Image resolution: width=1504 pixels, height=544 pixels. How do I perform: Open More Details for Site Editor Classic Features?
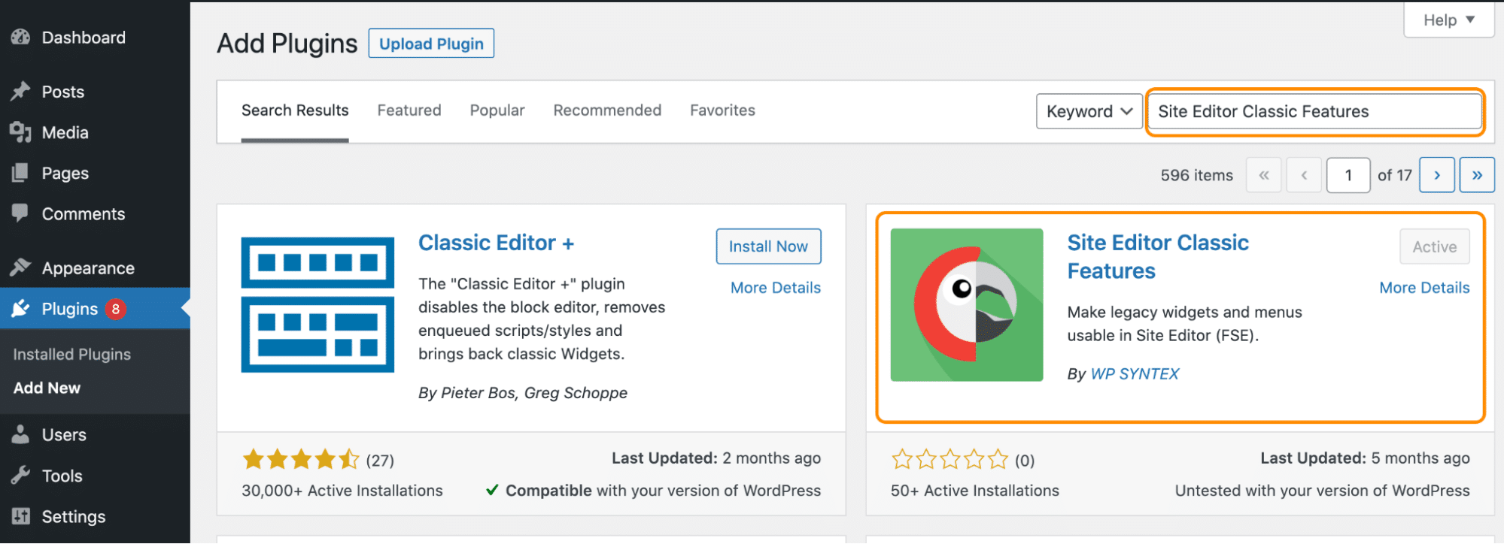point(1424,288)
